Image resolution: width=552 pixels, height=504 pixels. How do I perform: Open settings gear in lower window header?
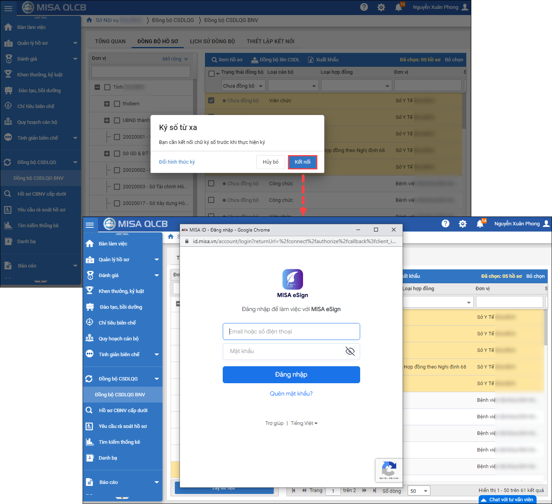point(463,224)
